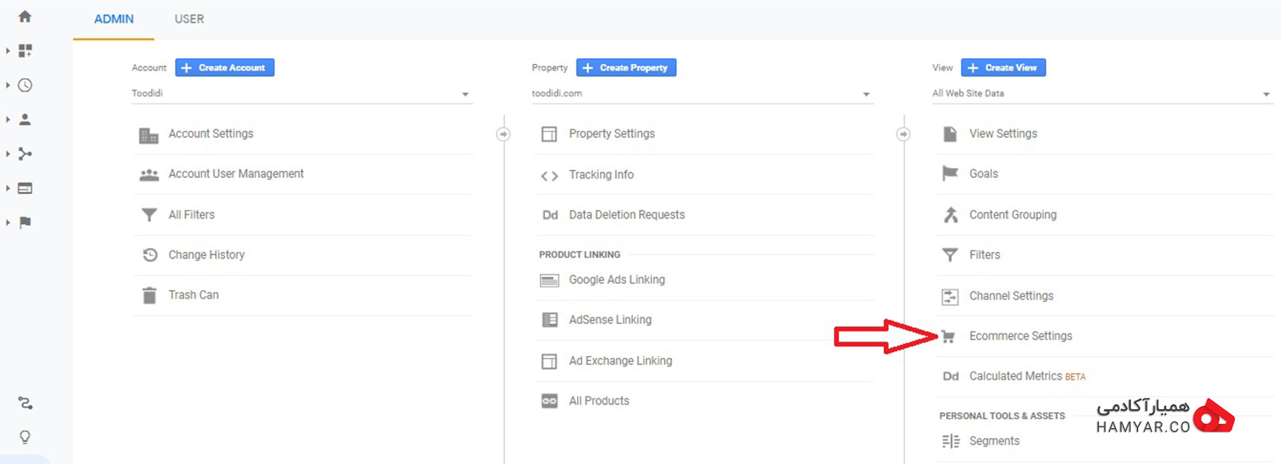Viewport: 1281px width, 464px height.
Task: Open the toodidi.com property dropdown
Action: [x=702, y=93]
